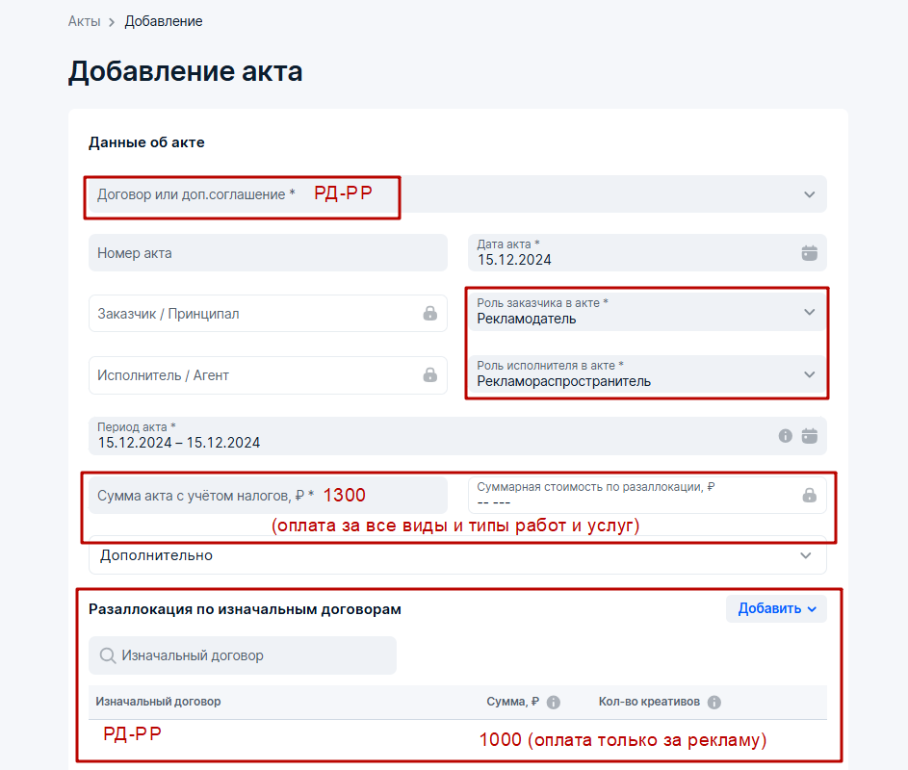The width and height of the screenshot is (908, 770).
Task: Click the Изначальный договор search field
Action: (x=252, y=655)
